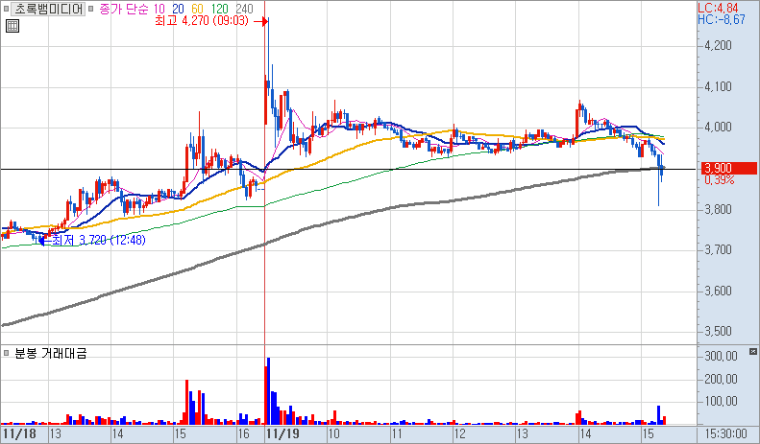Click the 최저 3,720 (12:48) low annotation
This screenshot has height=444, width=760.
98,240
